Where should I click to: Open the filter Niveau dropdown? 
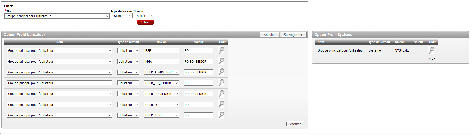(143, 16)
